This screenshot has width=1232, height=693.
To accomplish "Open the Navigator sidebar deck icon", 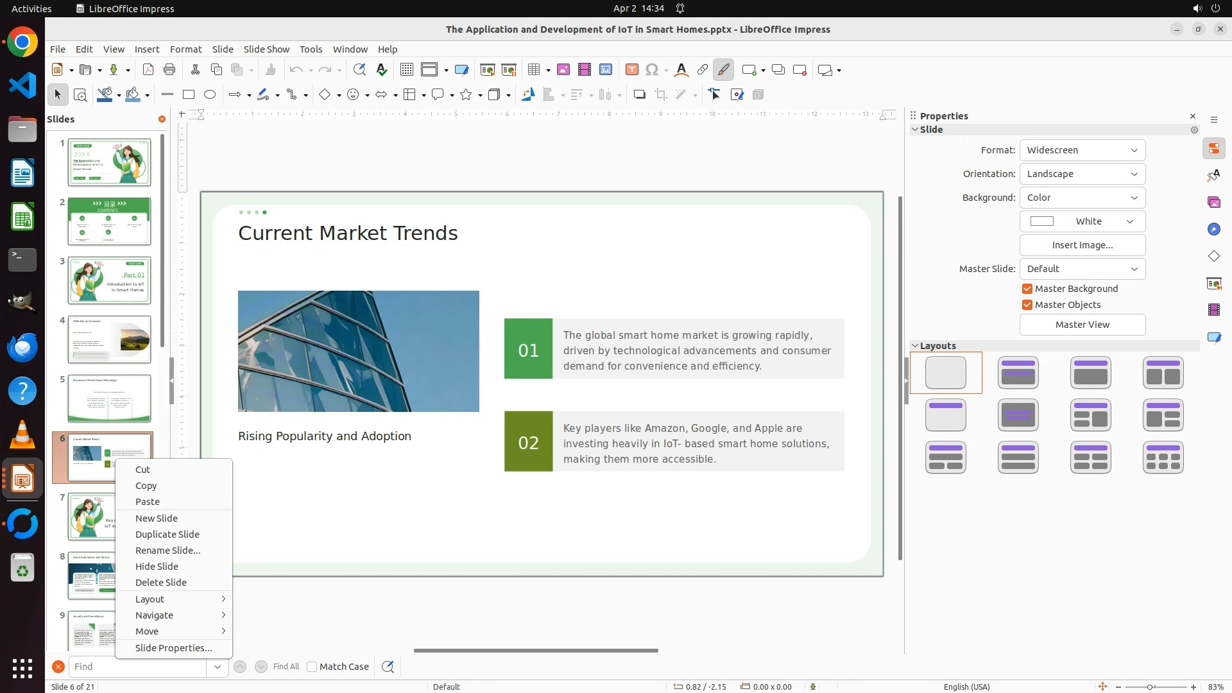I will 1213,230.
